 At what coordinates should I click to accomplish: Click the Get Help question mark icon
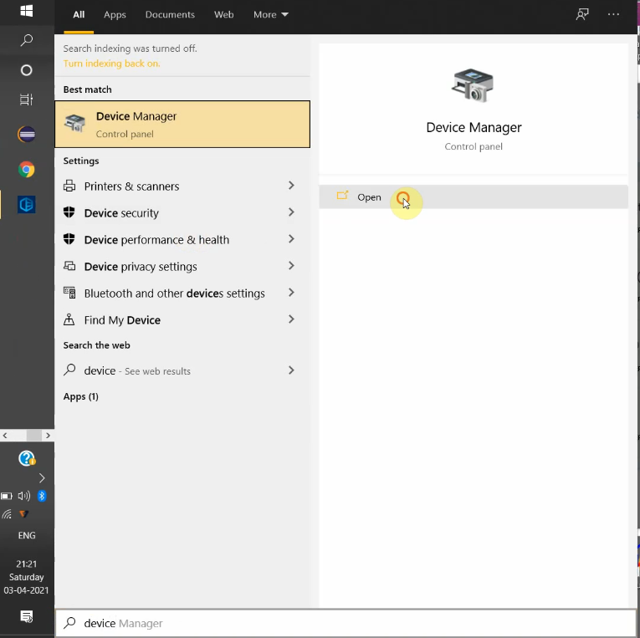[27, 458]
